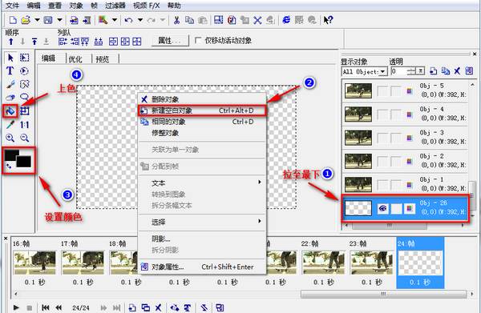Enable 仅移动活动对象 checkbox
The width and height of the screenshot is (481, 313).
(x=198, y=41)
